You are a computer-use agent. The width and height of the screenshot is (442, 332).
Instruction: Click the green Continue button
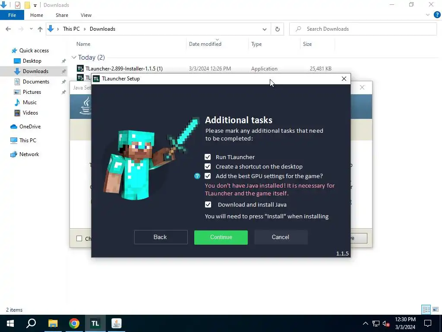[221, 237]
